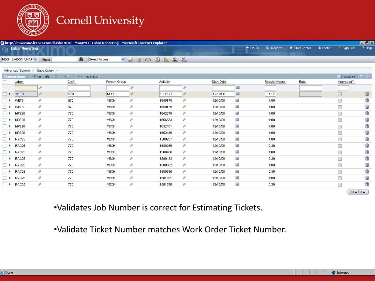
Task: Click the Clear Changes eraser toolbar icon
Action: pos(139,60)
